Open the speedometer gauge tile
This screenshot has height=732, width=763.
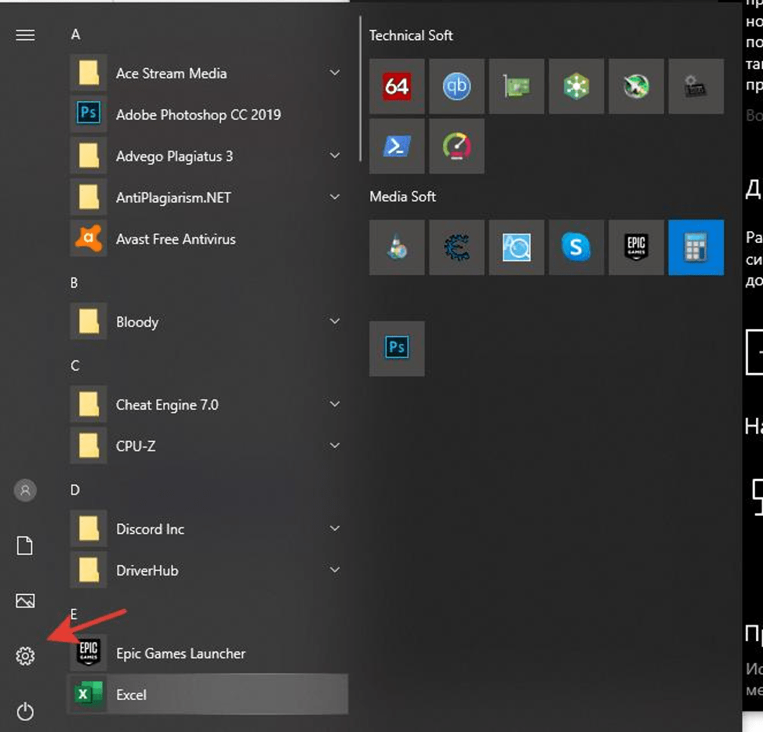point(456,147)
